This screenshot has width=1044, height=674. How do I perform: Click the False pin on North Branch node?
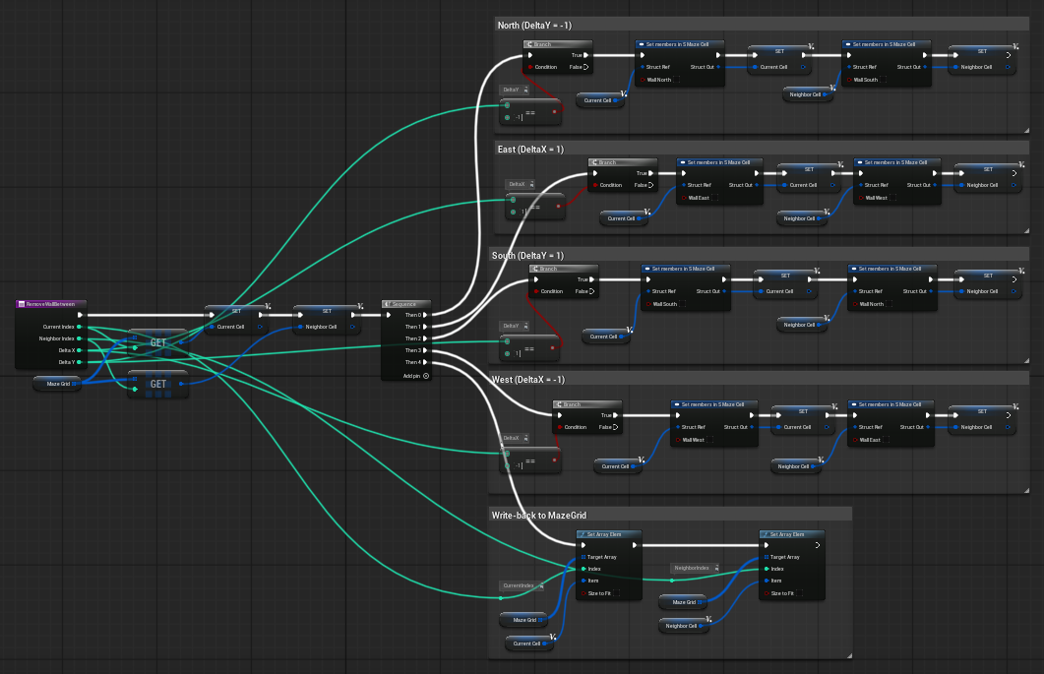tap(585, 67)
